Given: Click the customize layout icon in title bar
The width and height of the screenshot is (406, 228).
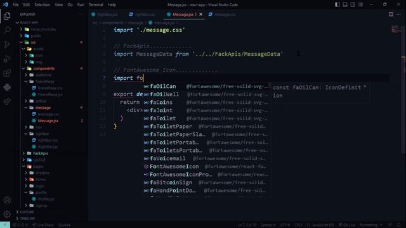Looking at the screenshot, I should click(360, 4).
